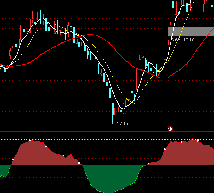Screen dimensions: 214x193
Task: Click the upper white dashed line in indicator panel
Action: (x=105, y=139)
